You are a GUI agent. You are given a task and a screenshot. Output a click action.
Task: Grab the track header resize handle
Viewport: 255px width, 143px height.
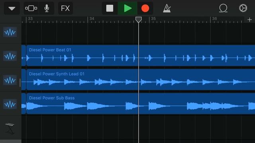[x=20, y=83]
